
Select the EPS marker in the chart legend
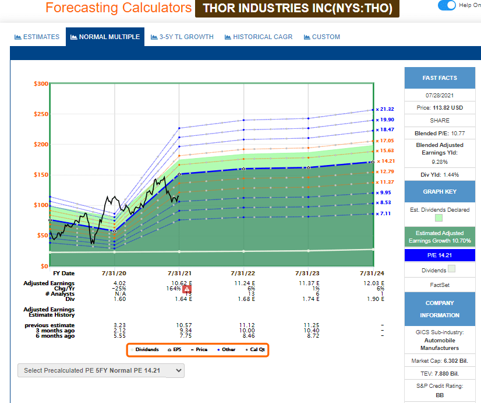point(169,350)
